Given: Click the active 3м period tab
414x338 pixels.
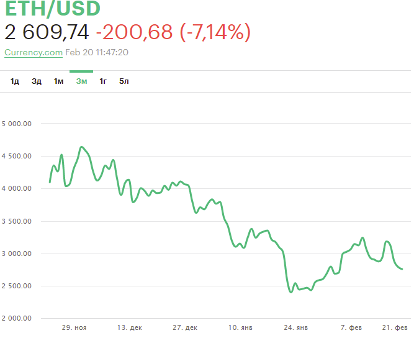Looking at the screenshot, I should [81, 81].
